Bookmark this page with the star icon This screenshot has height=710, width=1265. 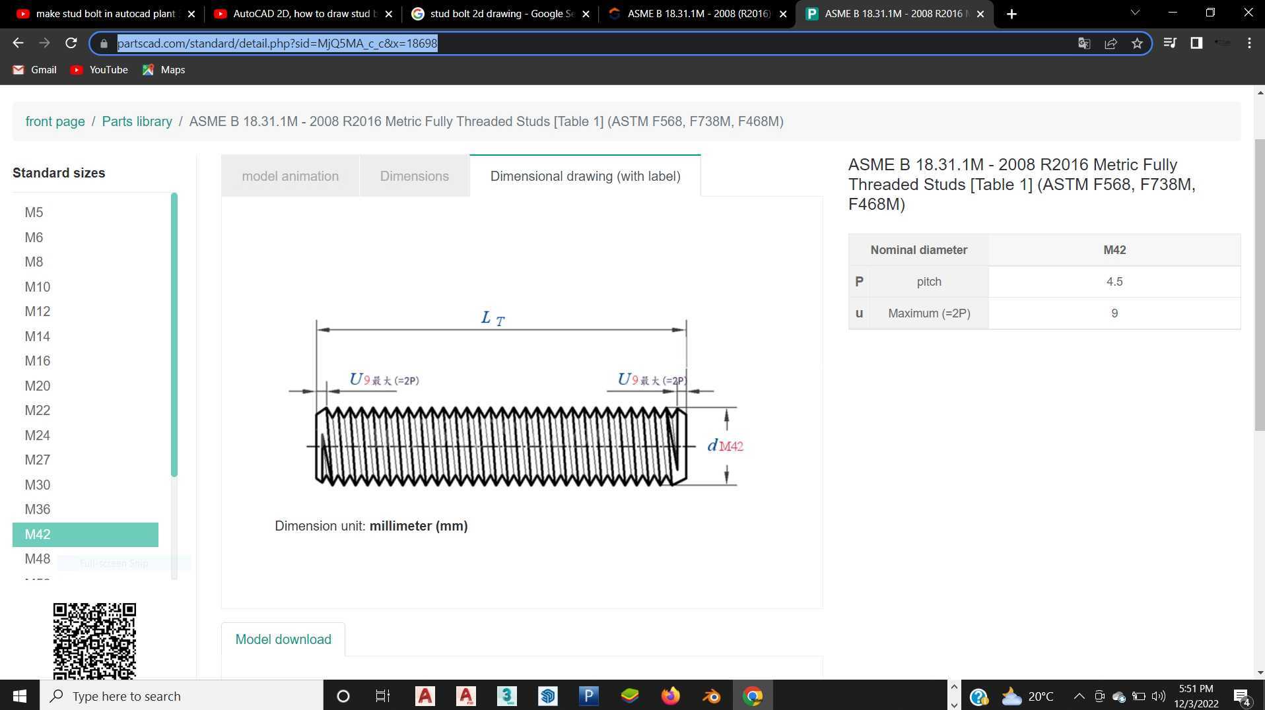pyautogui.click(x=1137, y=44)
